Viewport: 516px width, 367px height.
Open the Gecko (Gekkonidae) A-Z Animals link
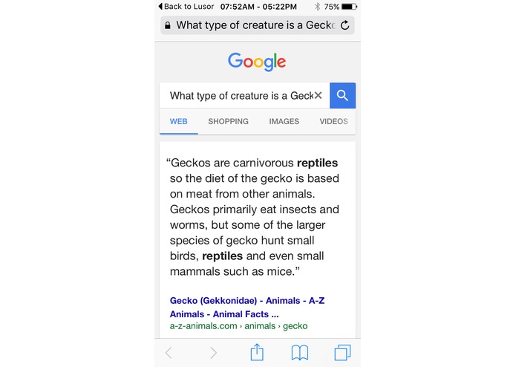coord(247,308)
